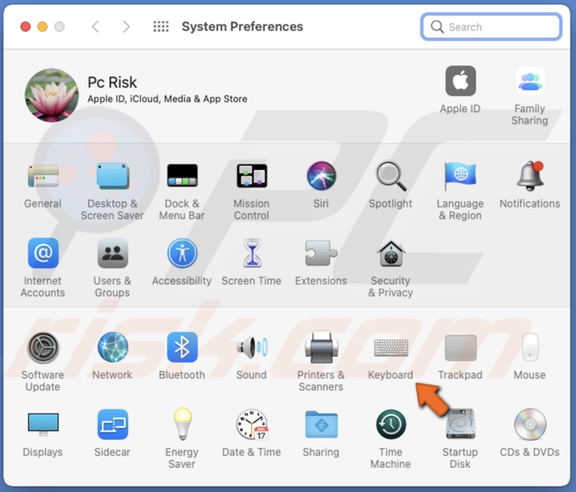This screenshot has width=576, height=492.
Task: Open Bluetooth settings
Action: point(182,349)
